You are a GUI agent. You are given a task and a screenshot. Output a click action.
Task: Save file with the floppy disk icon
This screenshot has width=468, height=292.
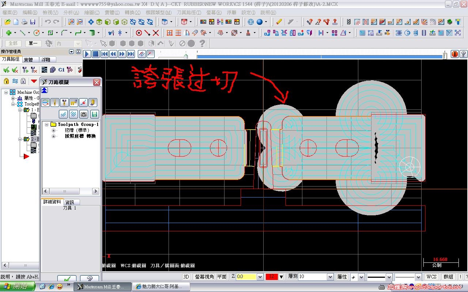(x=33, y=22)
